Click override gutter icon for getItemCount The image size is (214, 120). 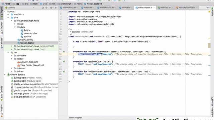pyautogui.click(x=64, y=62)
